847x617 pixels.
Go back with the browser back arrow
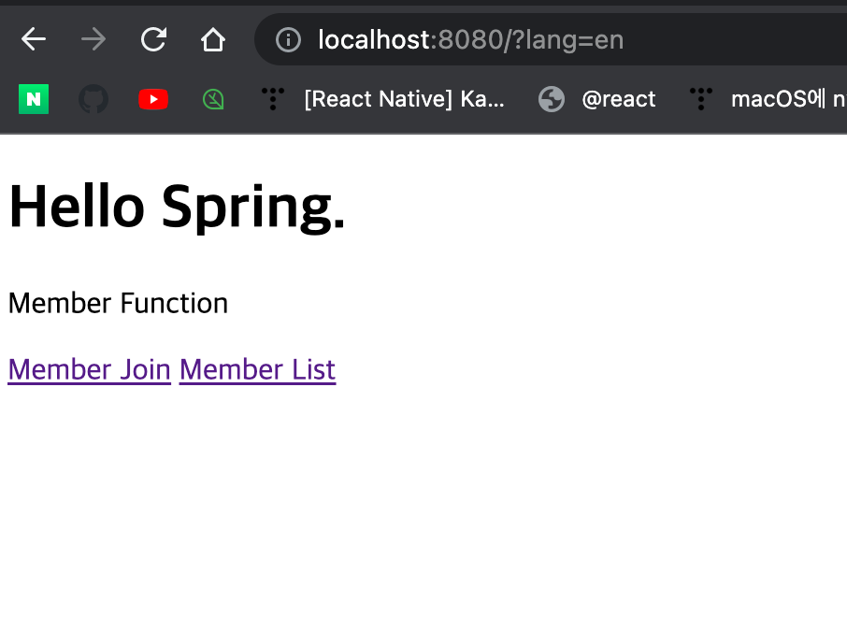34,39
